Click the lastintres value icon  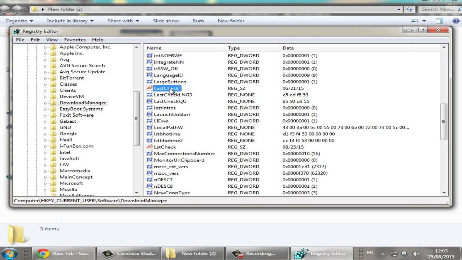[149, 108]
